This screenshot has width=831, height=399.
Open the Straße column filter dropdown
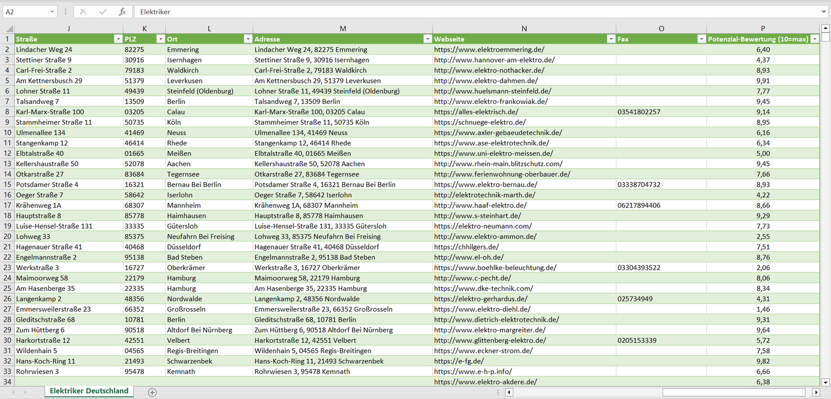coord(118,39)
